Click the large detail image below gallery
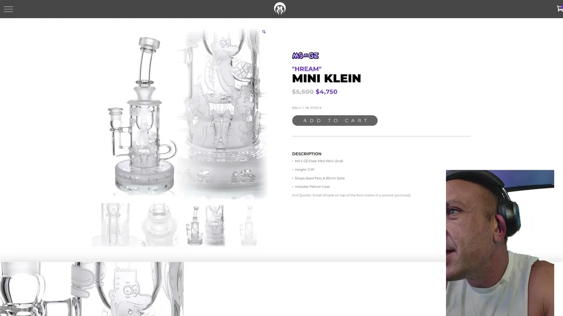Viewport: 563px width, 316px height. tap(91, 289)
